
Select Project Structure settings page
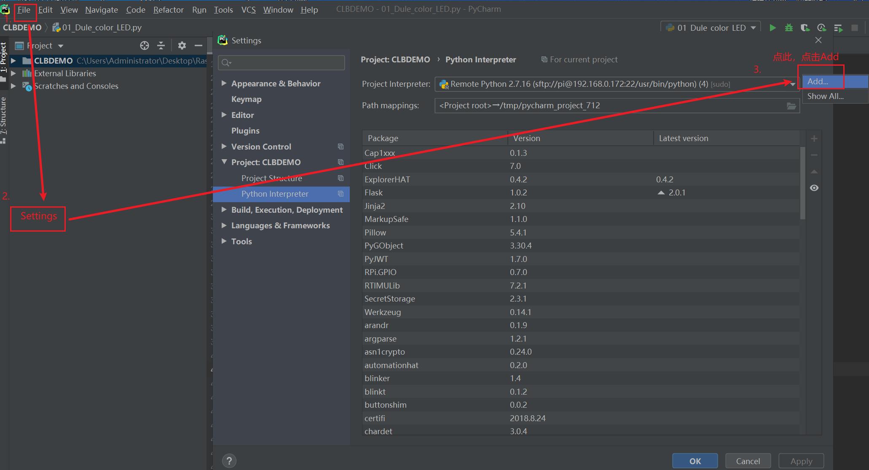point(272,178)
